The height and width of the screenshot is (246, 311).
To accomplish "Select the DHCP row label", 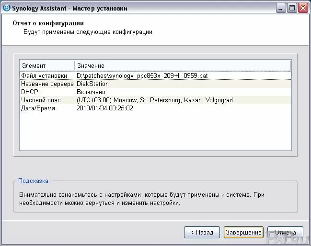I will click(x=30, y=92).
